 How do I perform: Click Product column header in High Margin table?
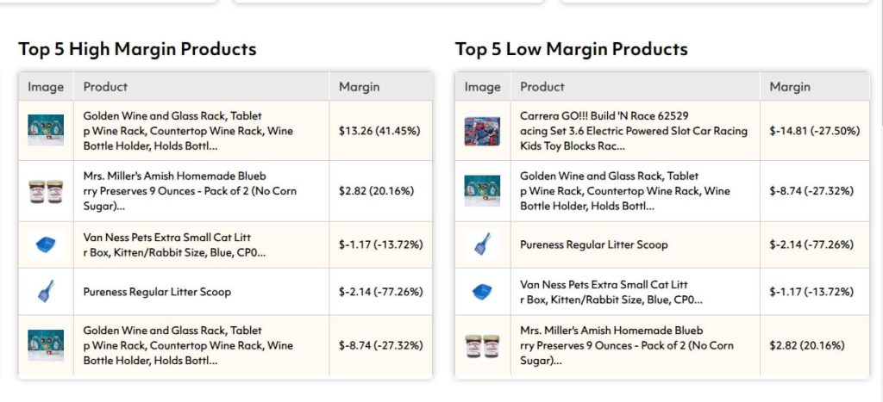coord(105,87)
